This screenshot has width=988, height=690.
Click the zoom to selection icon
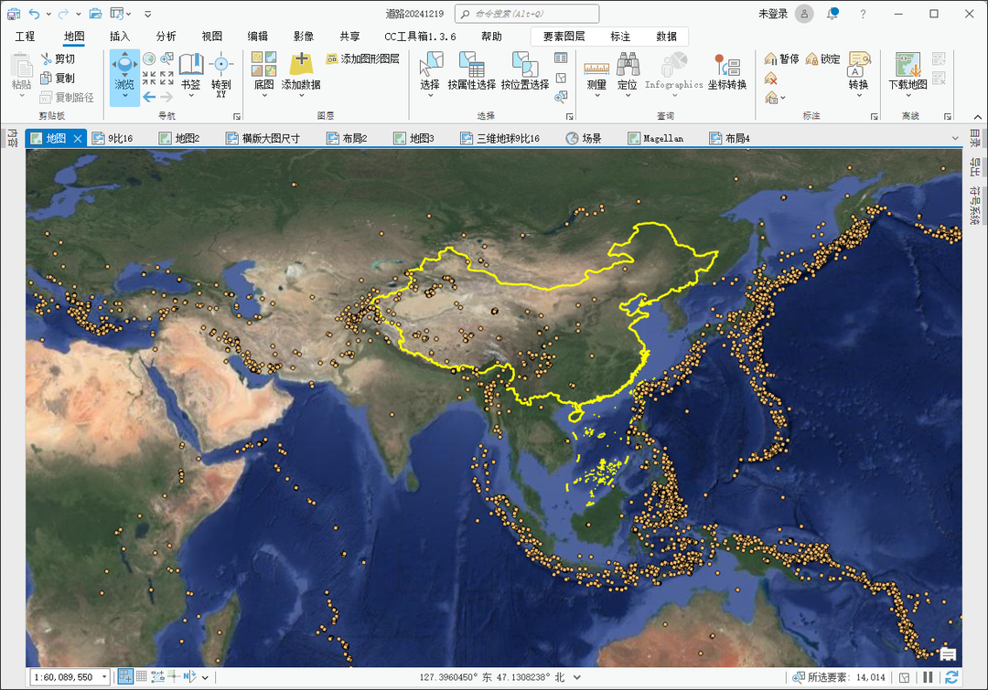click(x=167, y=59)
